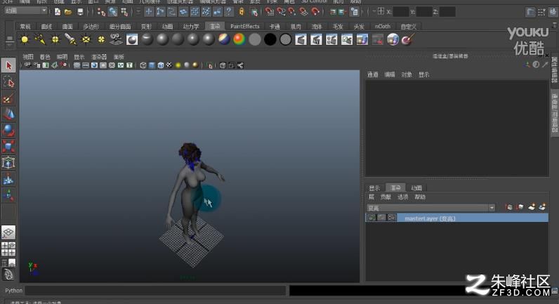Activate the Rotate tool sphere icon

8,131
